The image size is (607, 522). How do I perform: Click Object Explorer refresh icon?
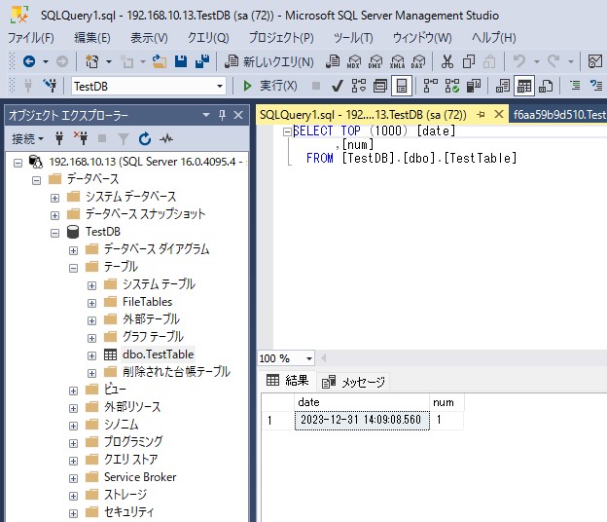(x=145, y=138)
